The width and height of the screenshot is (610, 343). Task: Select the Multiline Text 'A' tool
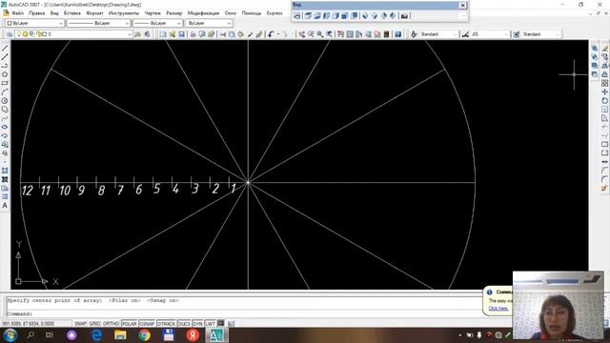5,206
